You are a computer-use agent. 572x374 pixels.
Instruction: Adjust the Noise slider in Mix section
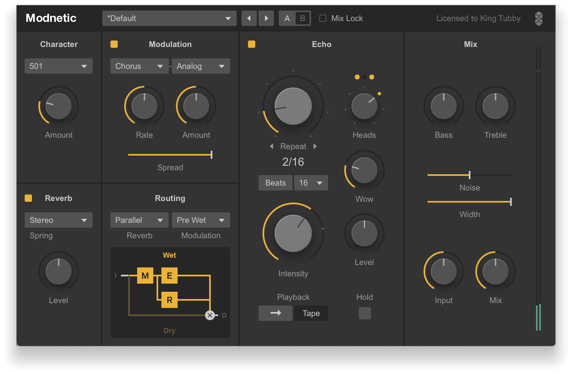(469, 175)
